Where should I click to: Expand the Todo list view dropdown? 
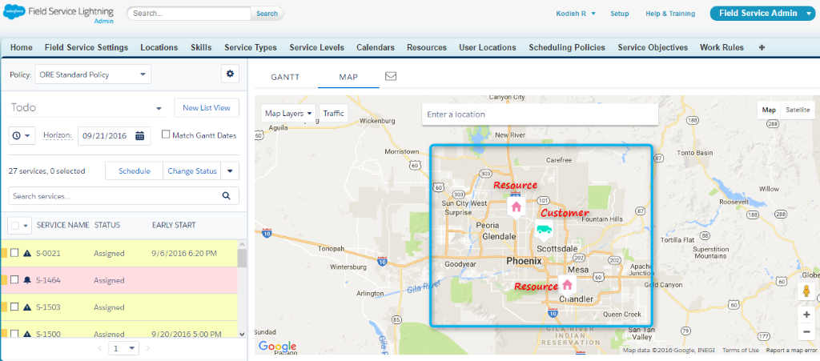coord(159,109)
